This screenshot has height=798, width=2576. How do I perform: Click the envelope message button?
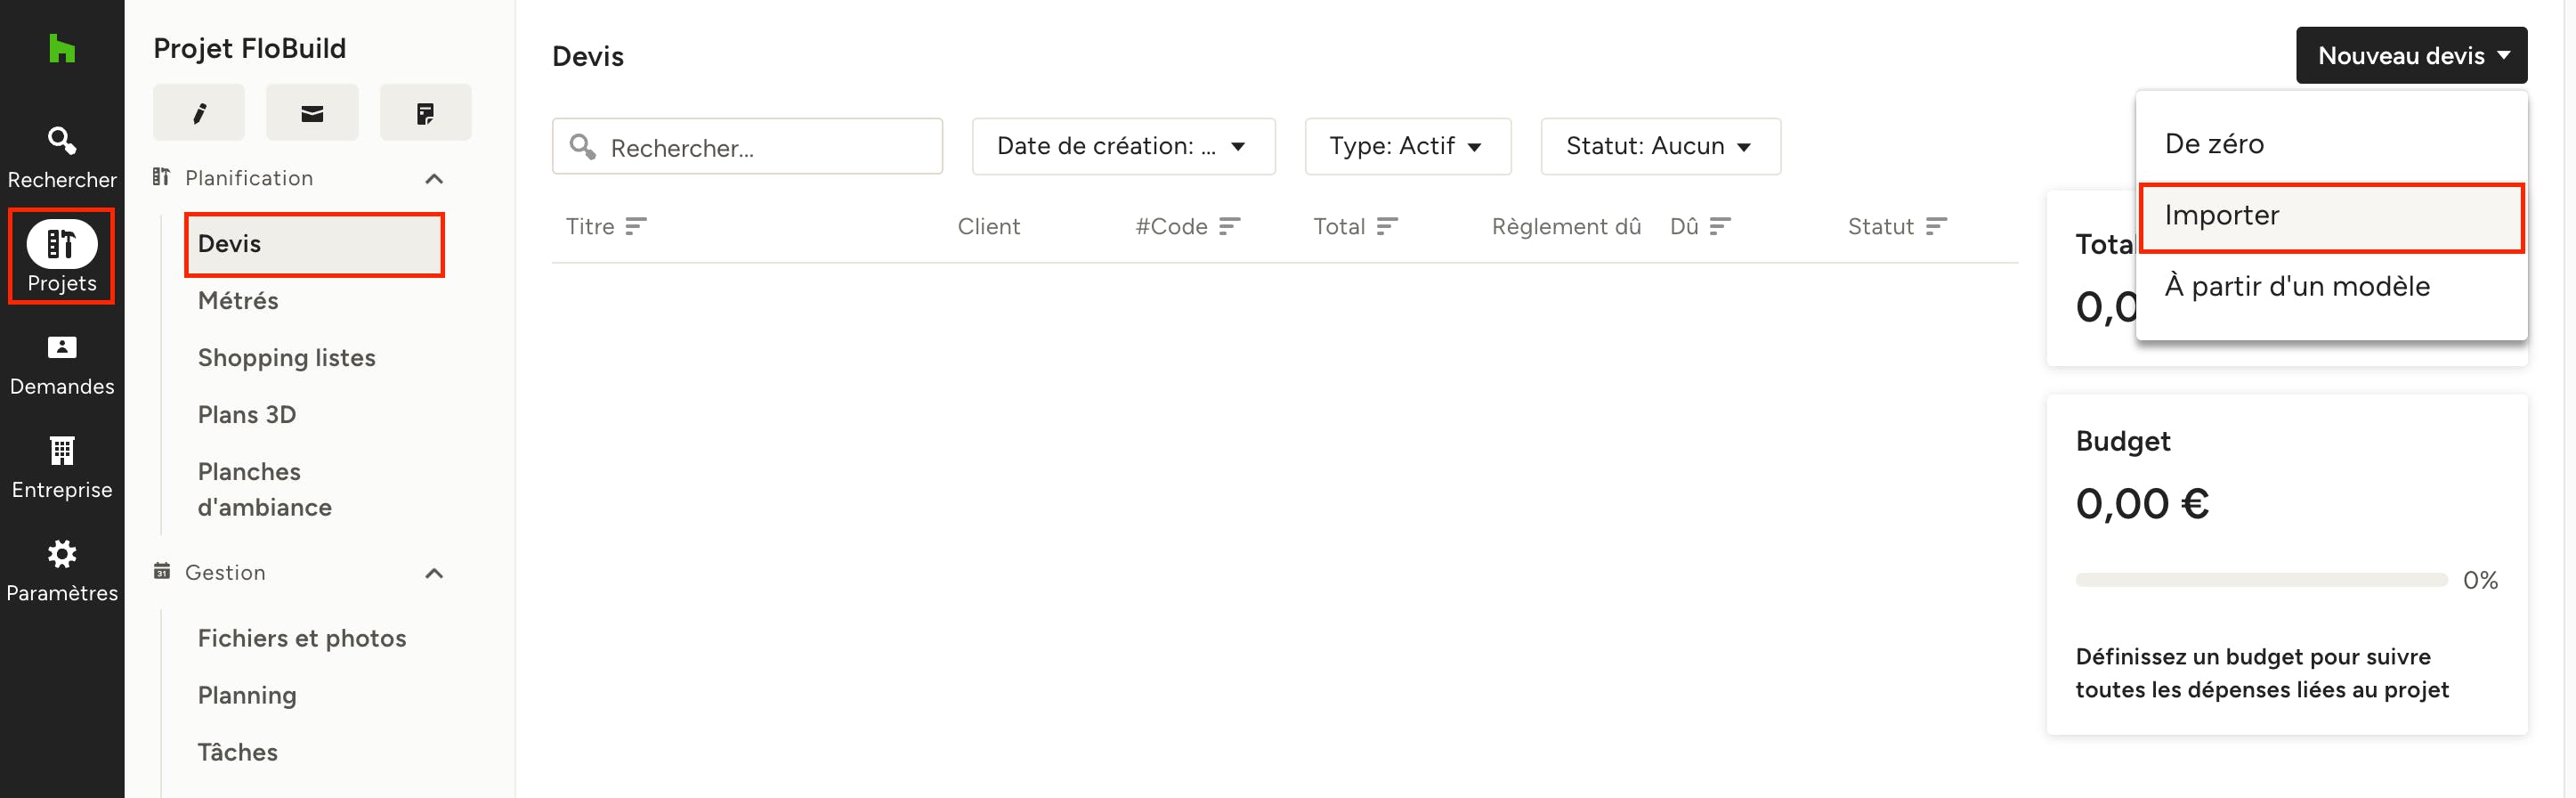click(312, 113)
